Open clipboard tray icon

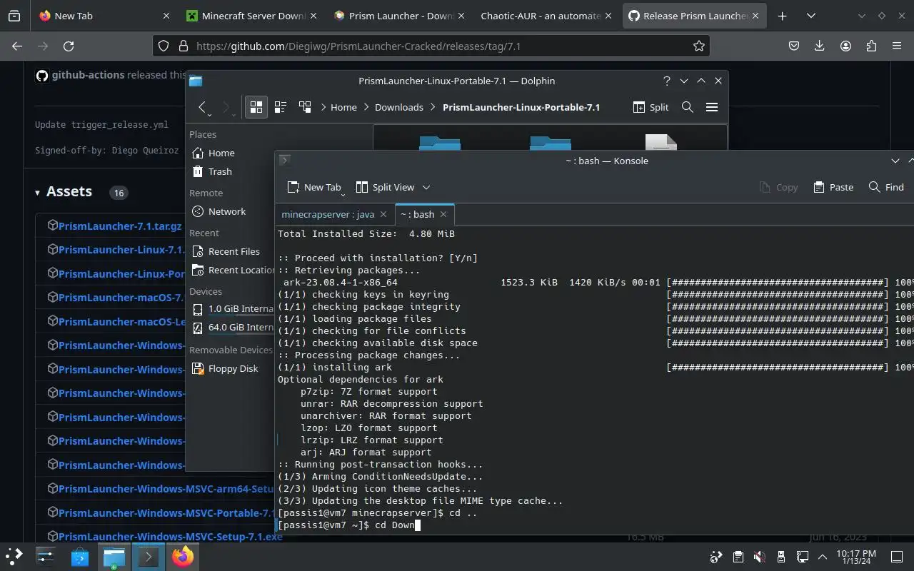click(x=738, y=556)
